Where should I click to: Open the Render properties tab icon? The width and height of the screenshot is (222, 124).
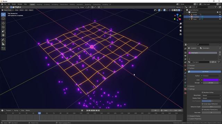tap(185, 53)
